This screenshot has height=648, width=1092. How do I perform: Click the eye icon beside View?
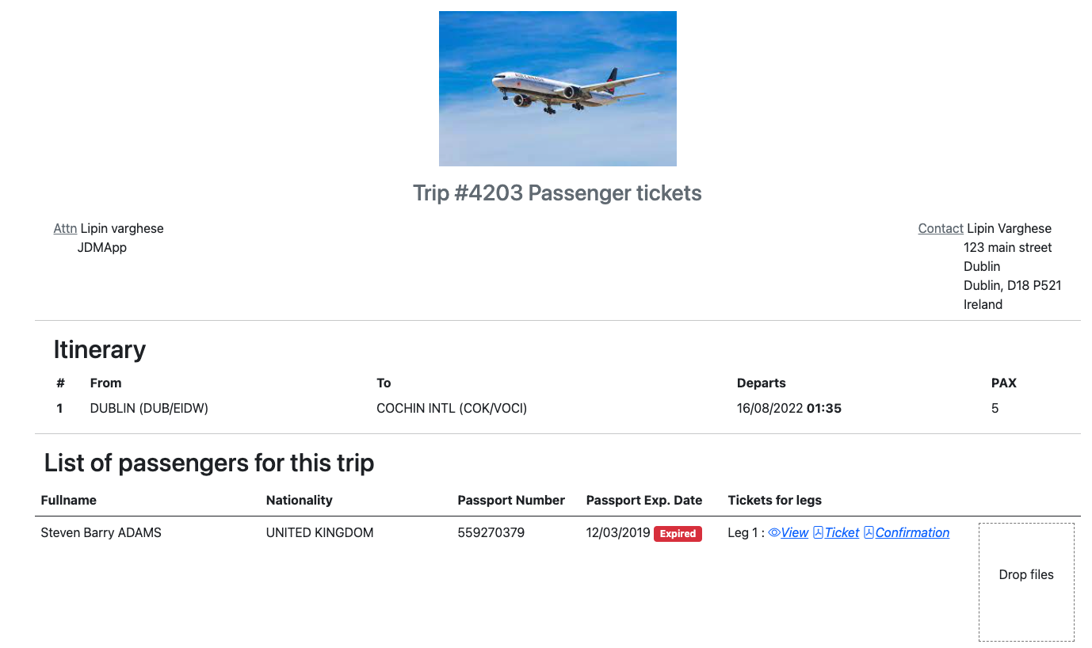[774, 533]
